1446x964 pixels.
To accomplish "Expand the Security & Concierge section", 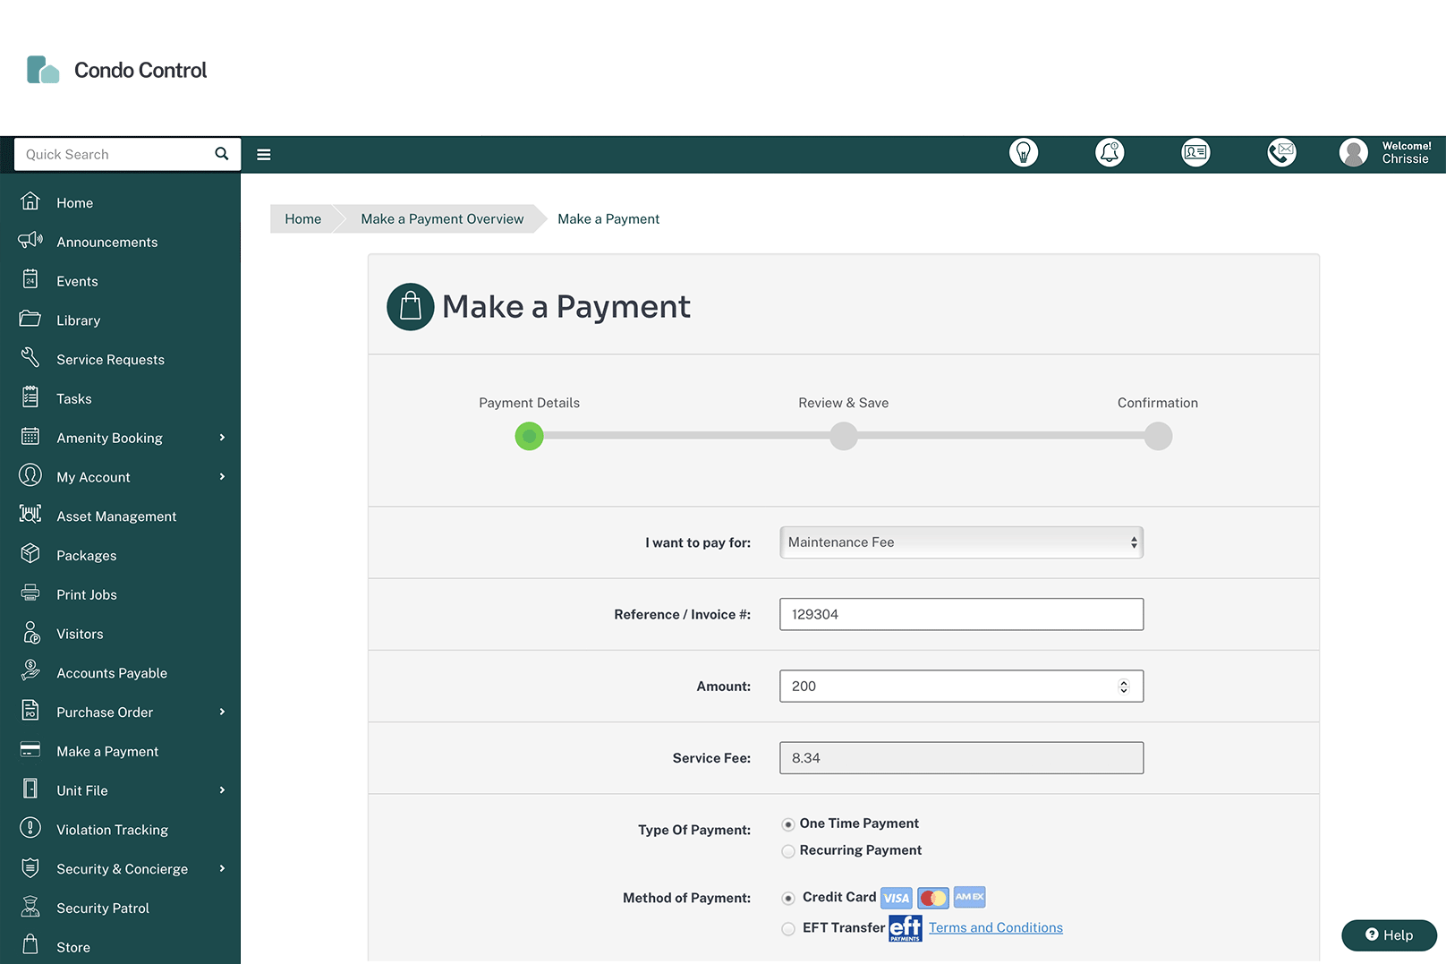I will click(x=122, y=867).
